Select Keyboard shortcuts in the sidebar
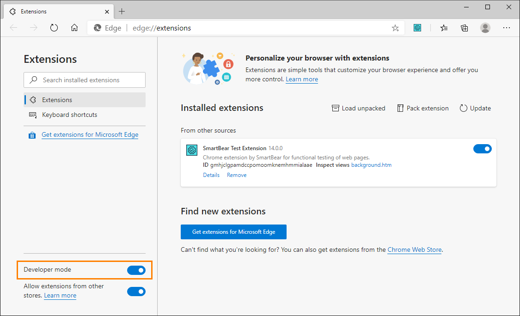Image resolution: width=520 pixels, height=316 pixels. tap(69, 115)
